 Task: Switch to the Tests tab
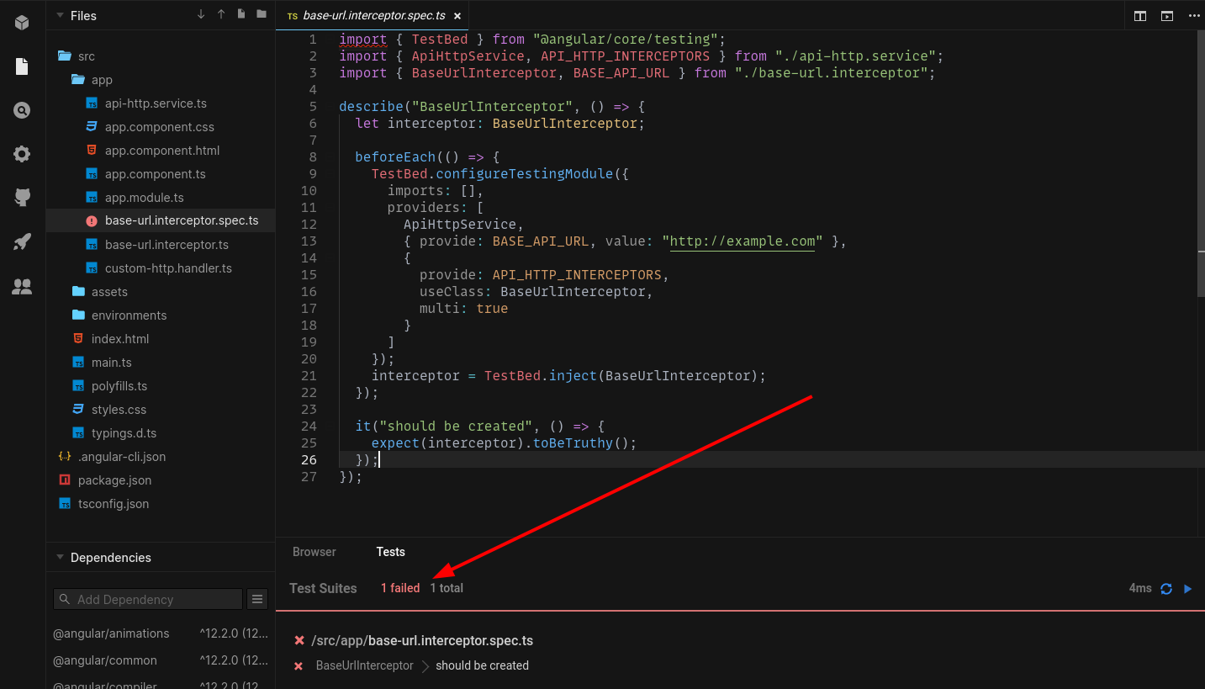coord(391,552)
